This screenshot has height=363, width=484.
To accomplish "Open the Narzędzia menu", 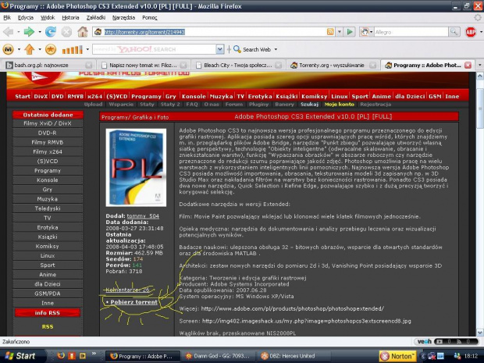I will (x=123, y=18).
